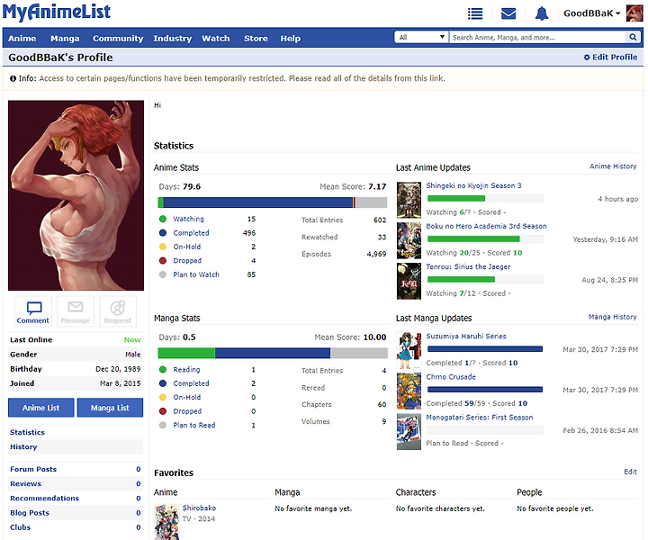Open the notifications bell icon
The image size is (648, 540).
(542, 13)
